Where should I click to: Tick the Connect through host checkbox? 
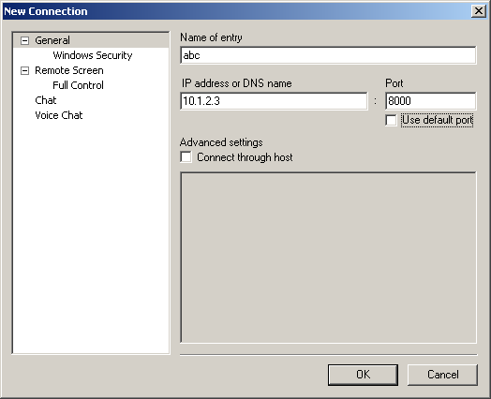tap(186, 157)
